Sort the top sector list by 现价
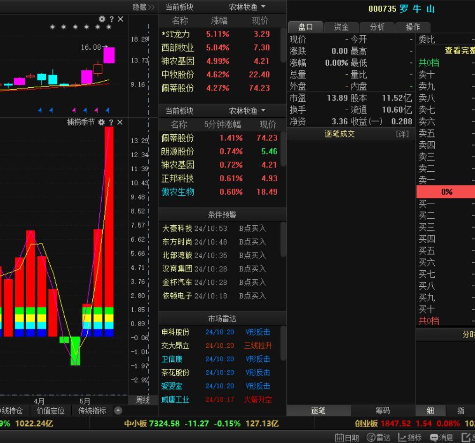The width and height of the screenshot is (475, 443). (260, 21)
